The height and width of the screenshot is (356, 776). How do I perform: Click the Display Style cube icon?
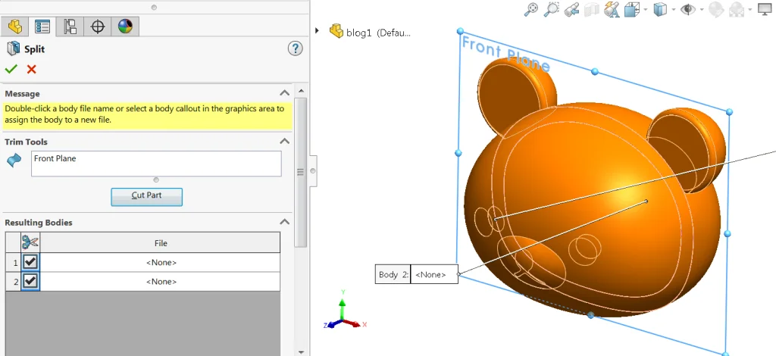[x=660, y=9]
